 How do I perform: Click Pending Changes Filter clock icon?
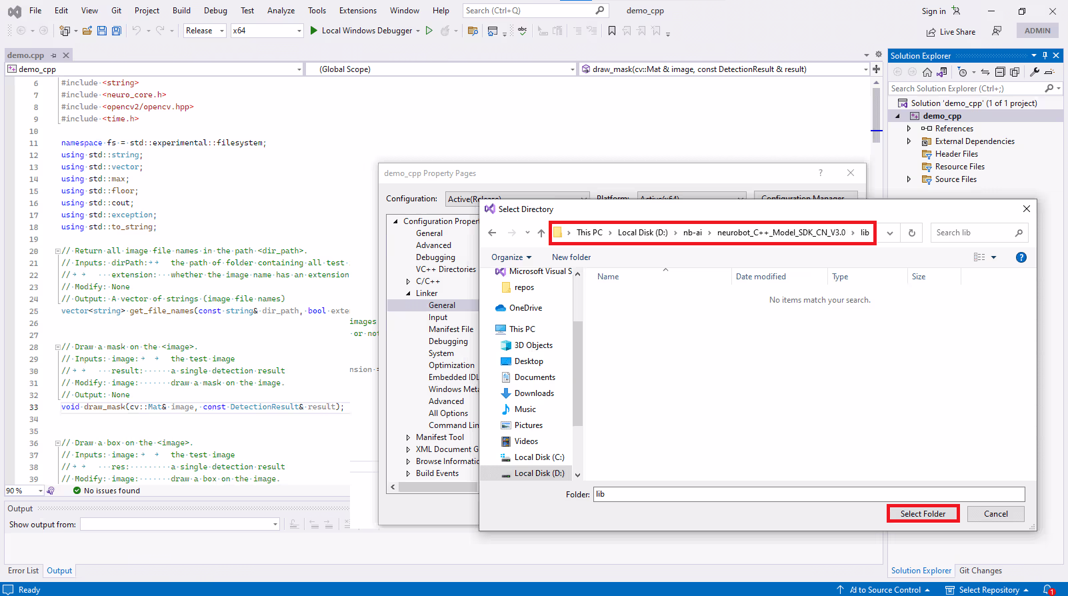click(962, 72)
